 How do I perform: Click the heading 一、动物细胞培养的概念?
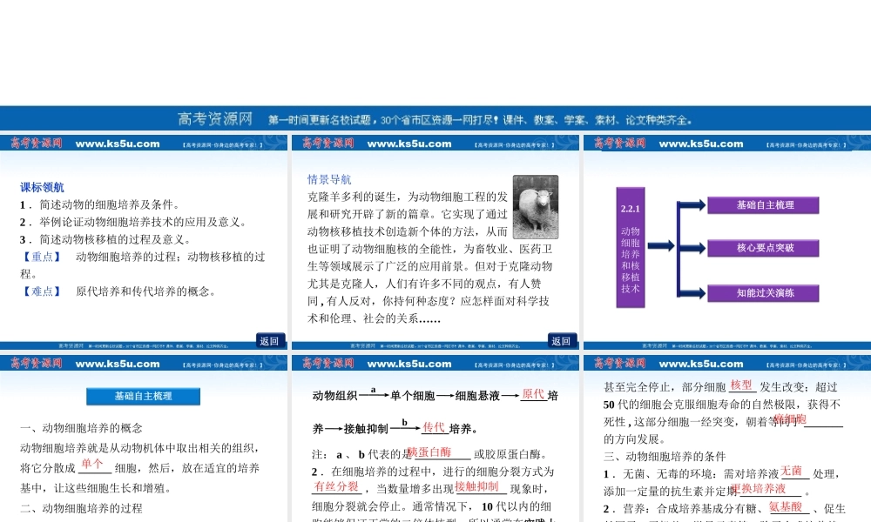(81, 428)
